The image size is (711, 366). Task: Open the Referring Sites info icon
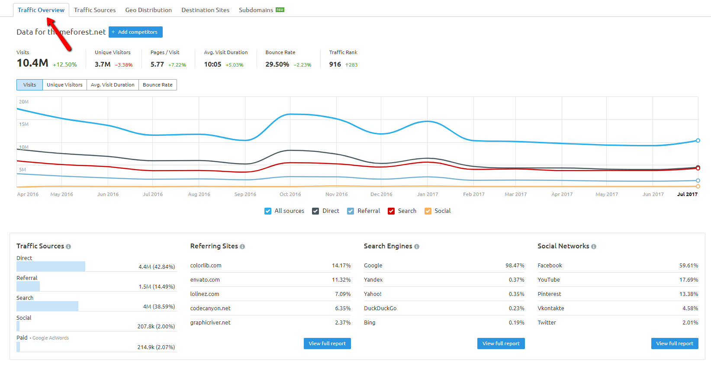tap(242, 247)
